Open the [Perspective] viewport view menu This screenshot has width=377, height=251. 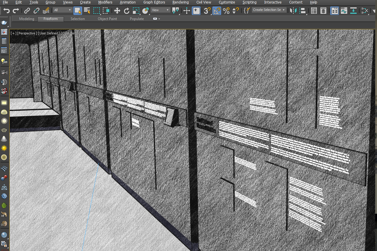coord(27,33)
